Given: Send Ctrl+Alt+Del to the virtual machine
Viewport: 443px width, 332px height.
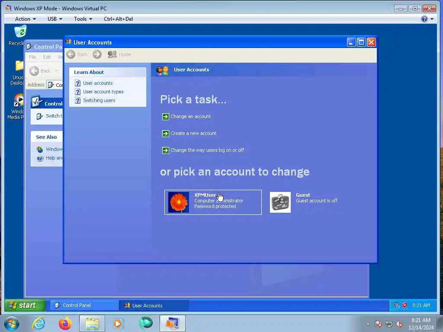Looking at the screenshot, I should [x=118, y=19].
